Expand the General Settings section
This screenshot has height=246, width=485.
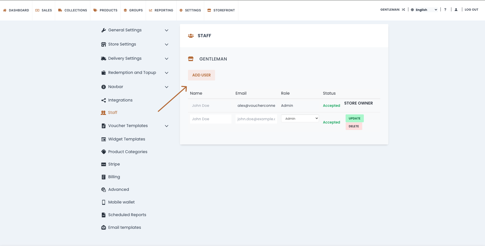(166, 30)
